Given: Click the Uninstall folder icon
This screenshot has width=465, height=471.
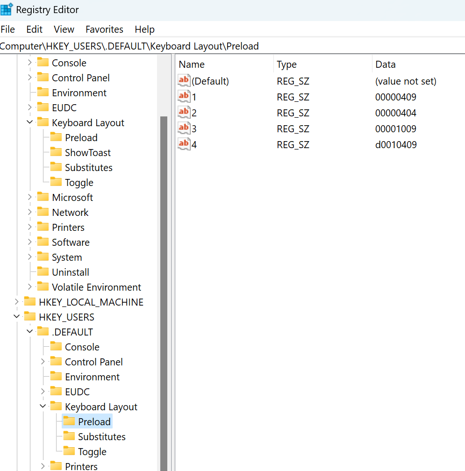Looking at the screenshot, I should pos(43,271).
